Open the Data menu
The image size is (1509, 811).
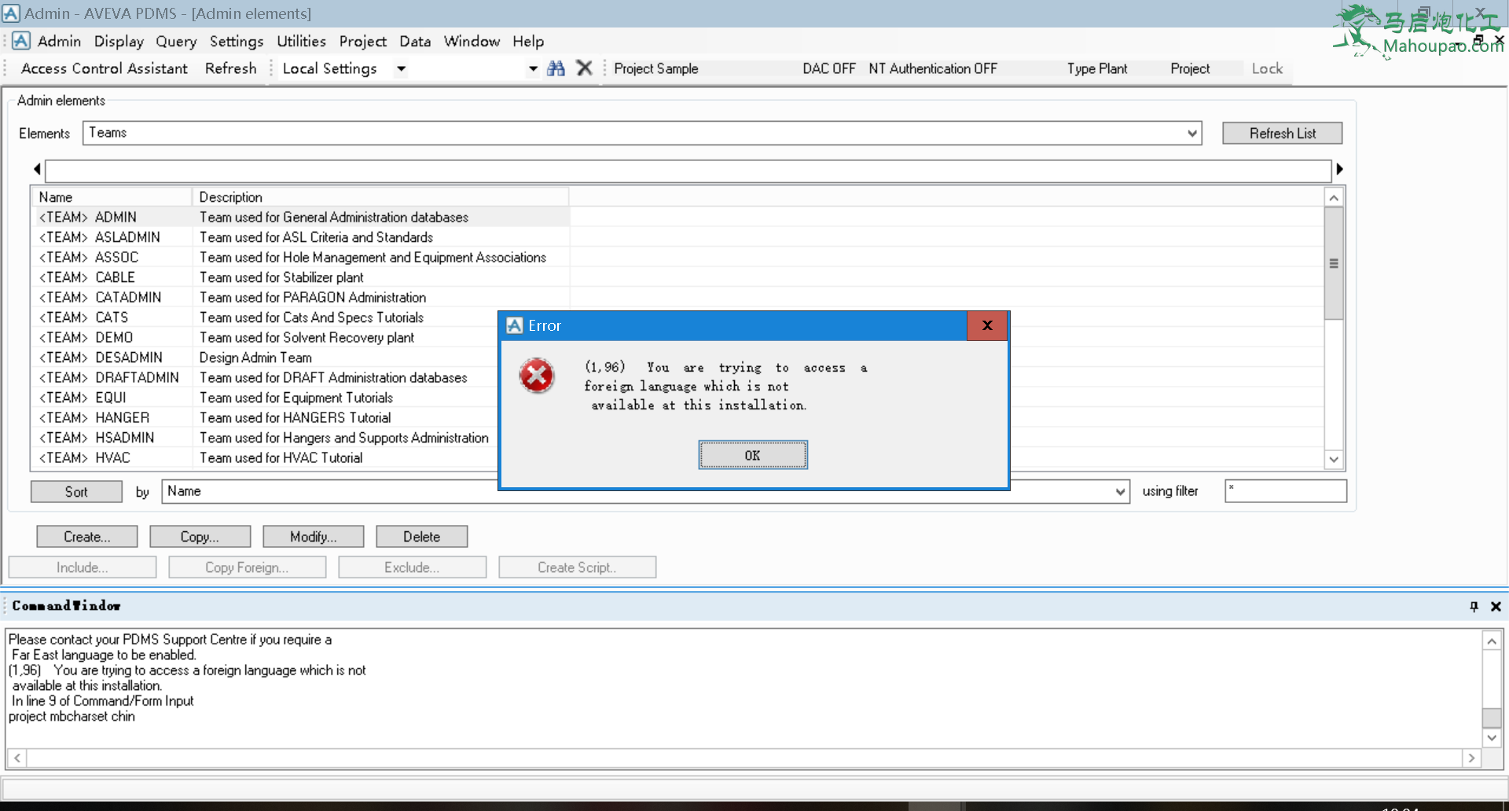coord(415,41)
